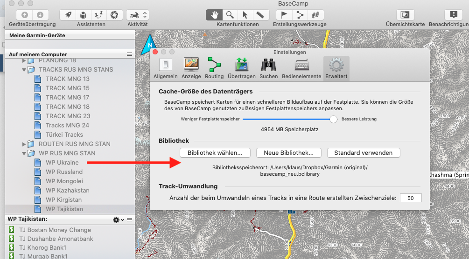Expand the PLANUNG 18 folder
469x259 pixels.
(x=24, y=60)
